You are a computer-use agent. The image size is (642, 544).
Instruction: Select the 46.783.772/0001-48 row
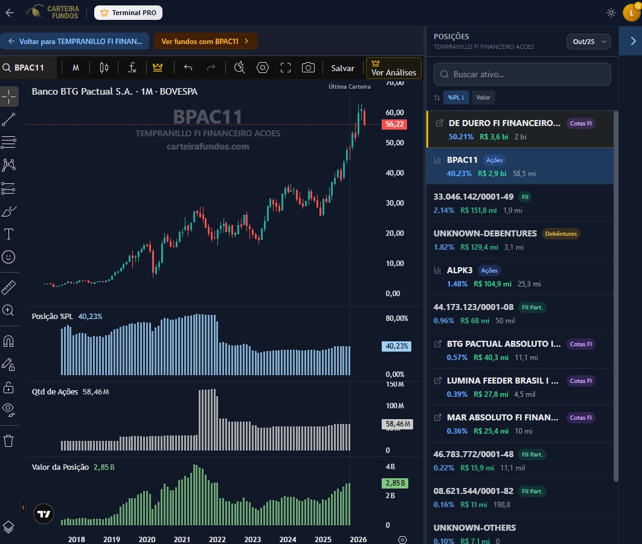click(x=520, y=461)
